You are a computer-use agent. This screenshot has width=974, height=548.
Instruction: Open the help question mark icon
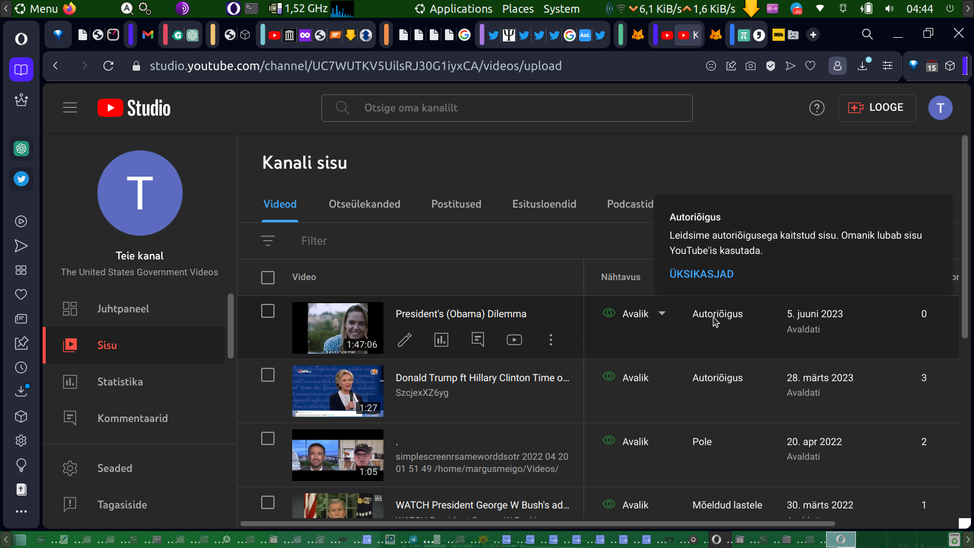coord(816,108)
